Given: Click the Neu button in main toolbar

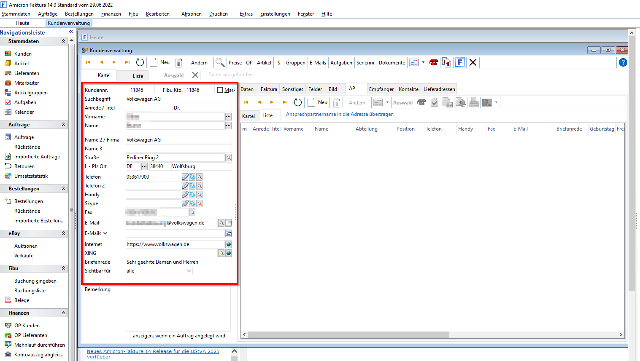Looking at the screenshot, I should pos(160,62).
